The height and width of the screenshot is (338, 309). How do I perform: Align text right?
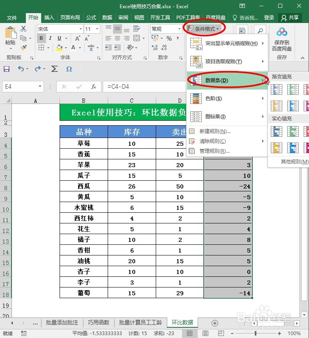click(x=127, y=38)
